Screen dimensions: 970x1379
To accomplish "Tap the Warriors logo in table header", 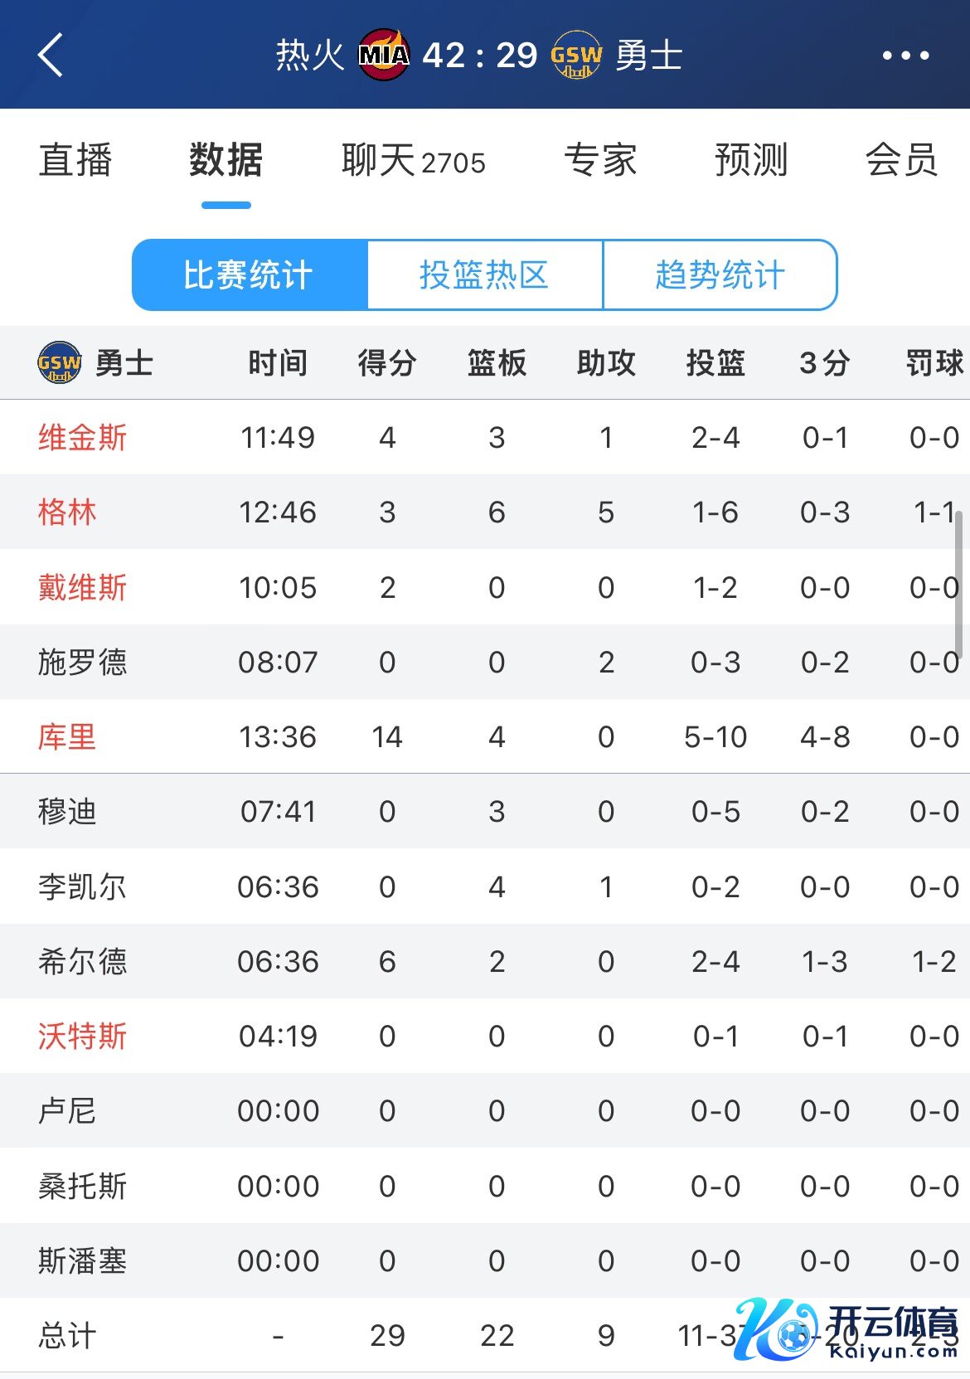I will click(60, 363).
